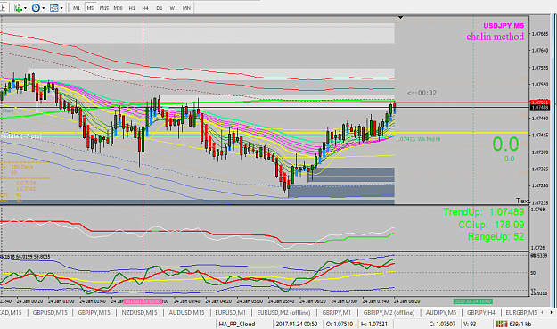
Task: Switch chart to W1 timeframe
Action: click(x=173, y=8)
